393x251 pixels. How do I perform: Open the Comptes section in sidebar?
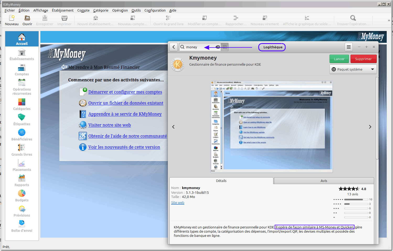tap(22, 70)
